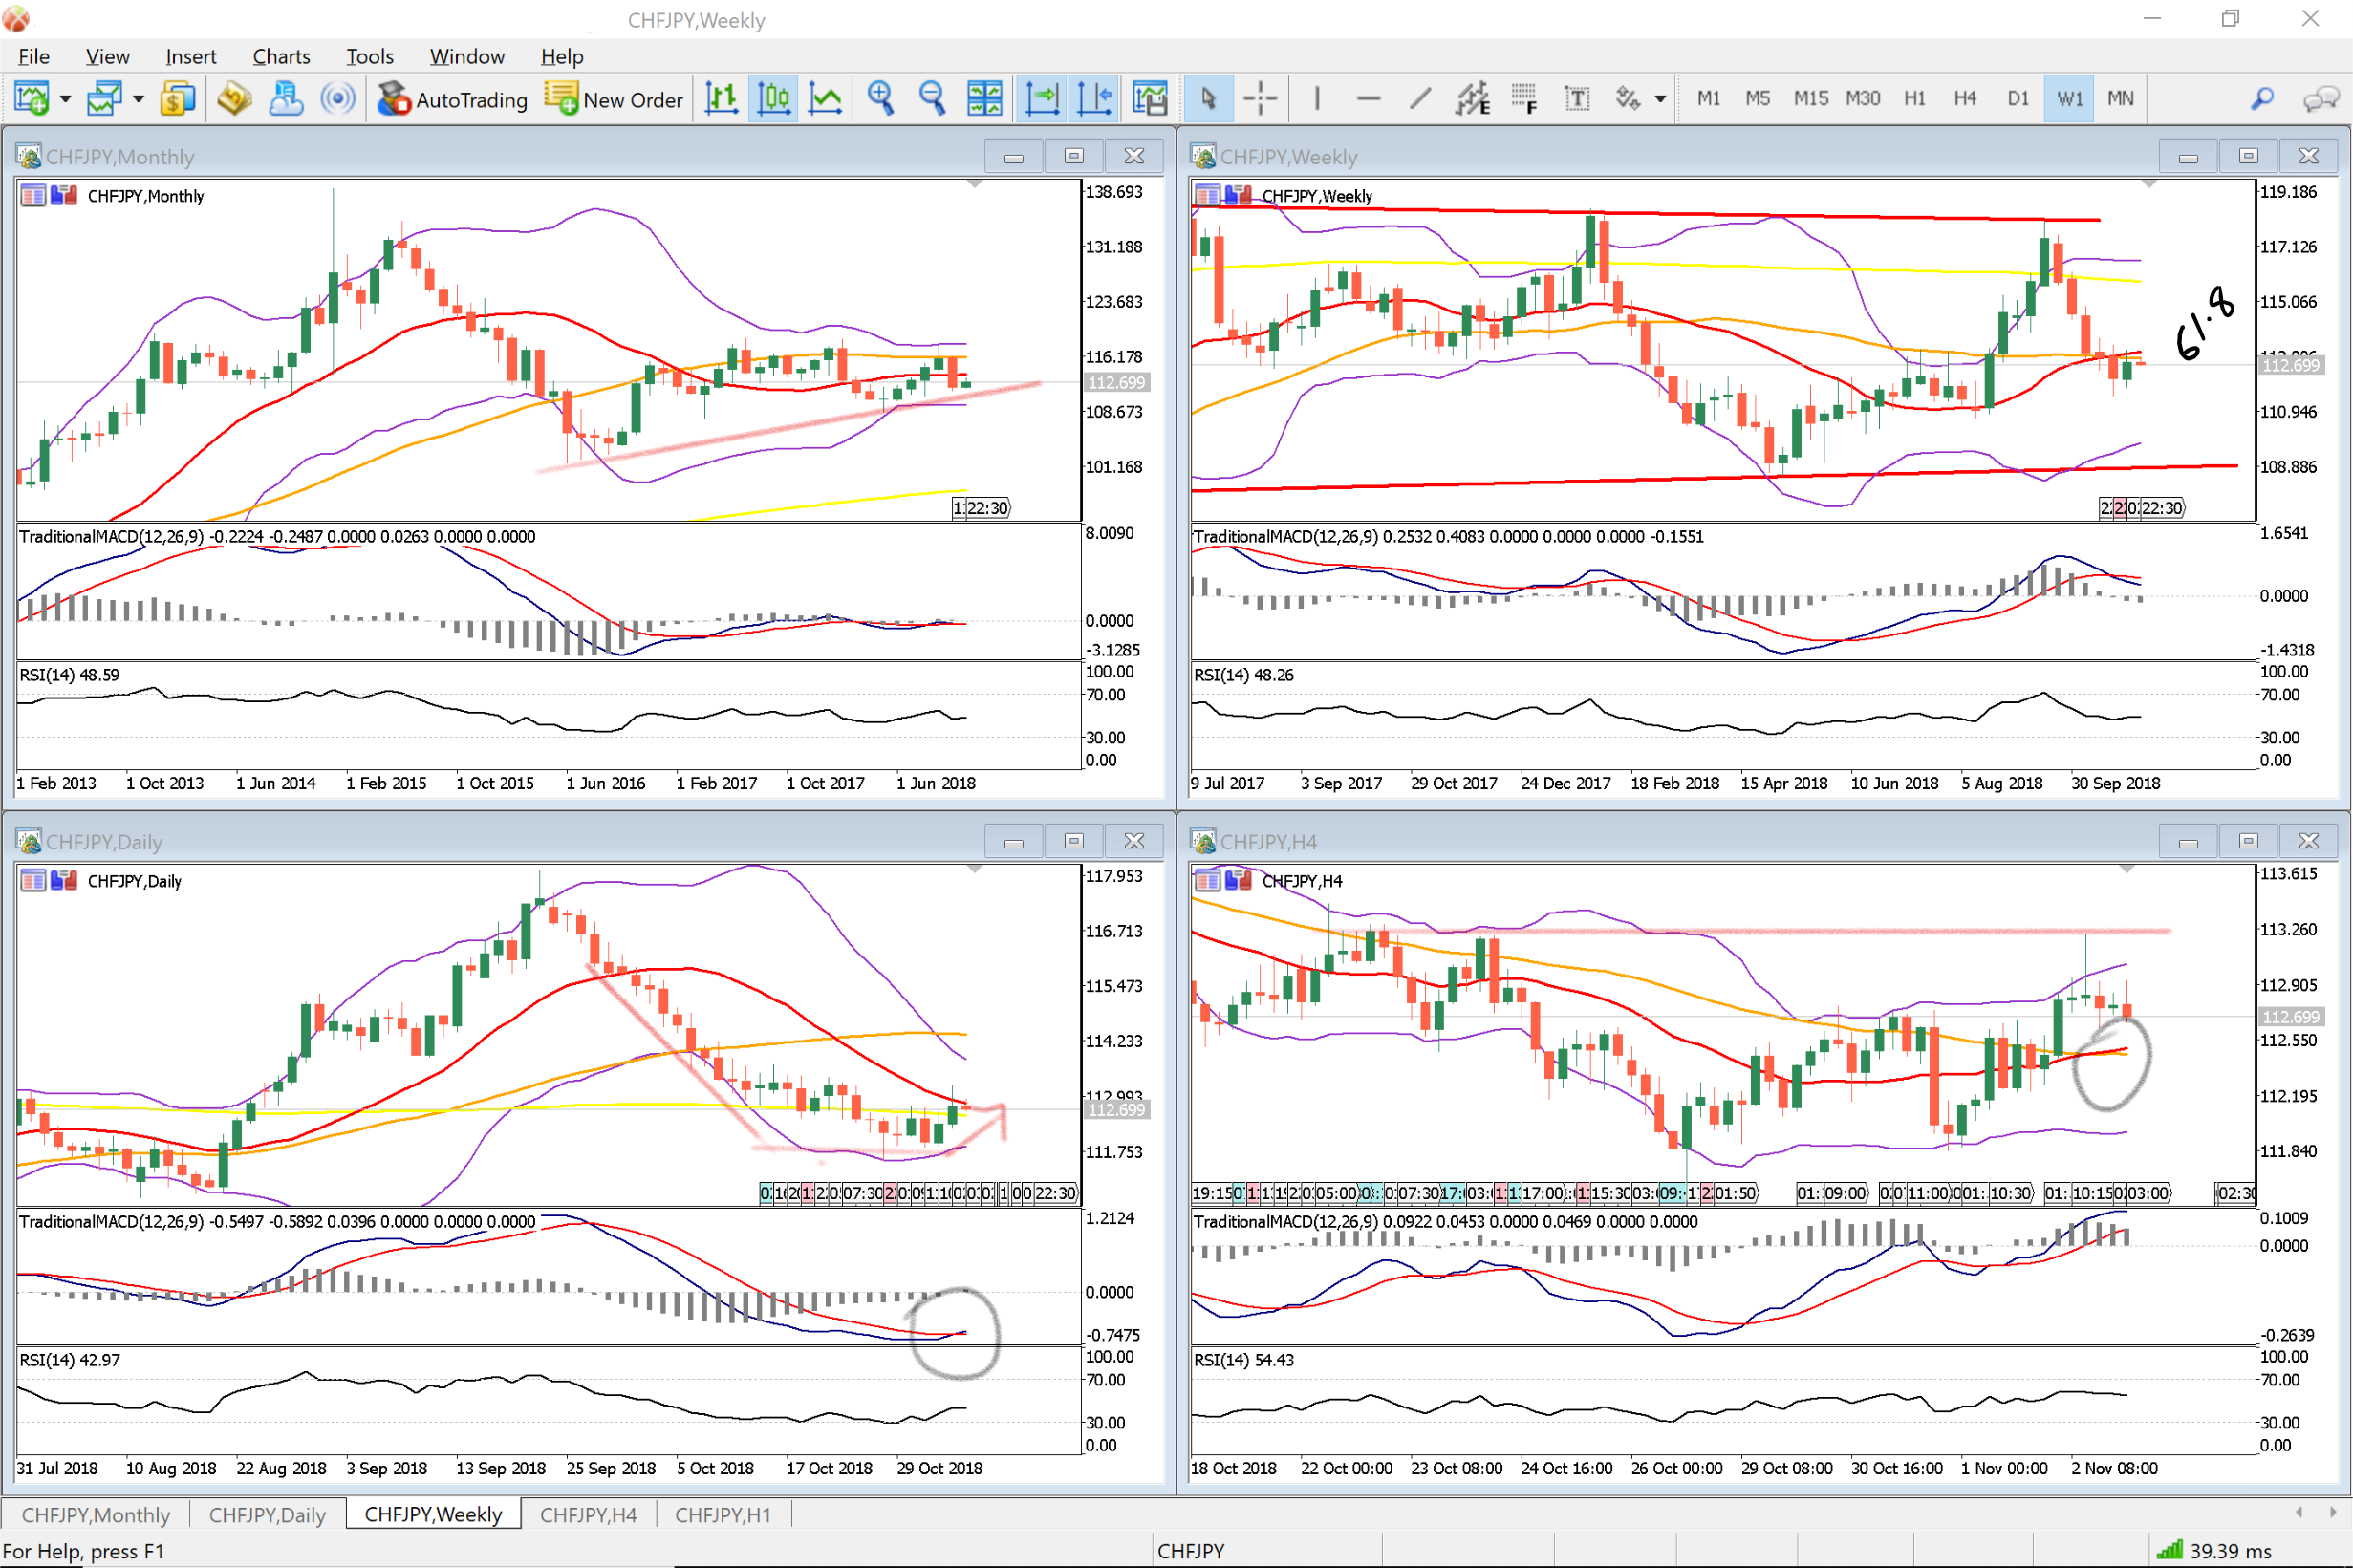The image size is (2353, 1568).
Task: Switch chart to bar chart mode
Action: (721, 98)
